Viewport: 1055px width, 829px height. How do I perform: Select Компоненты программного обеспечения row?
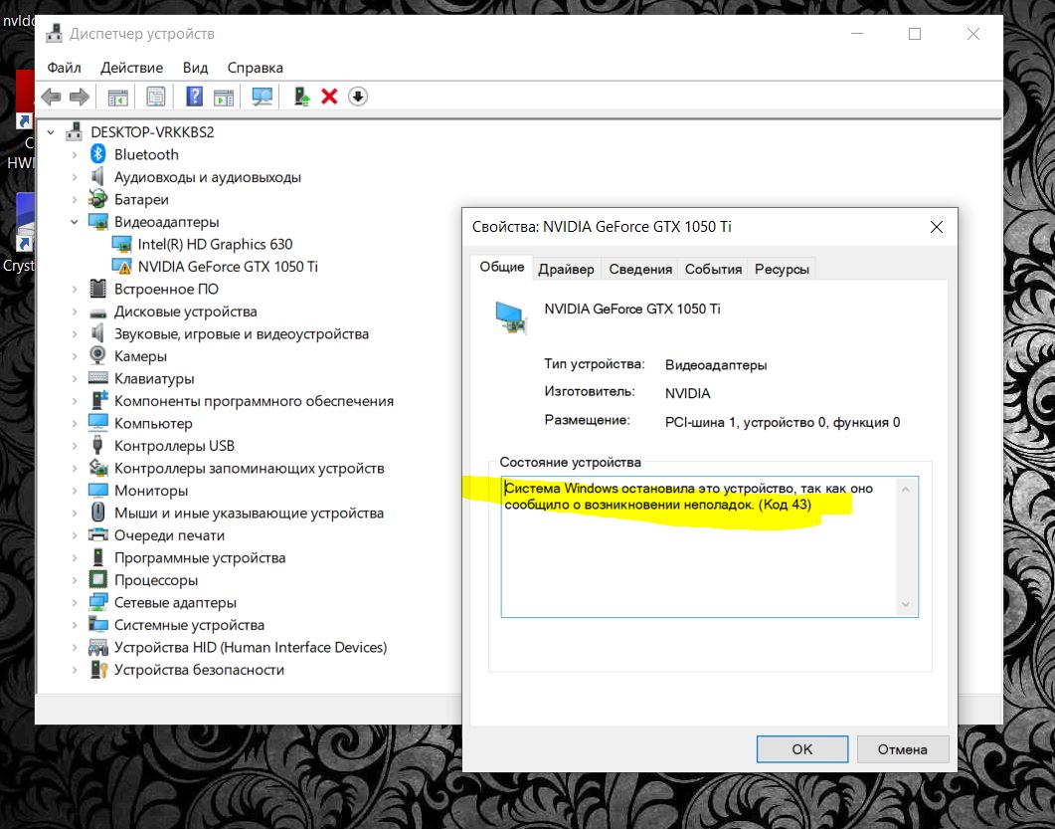tap(254, 401)
